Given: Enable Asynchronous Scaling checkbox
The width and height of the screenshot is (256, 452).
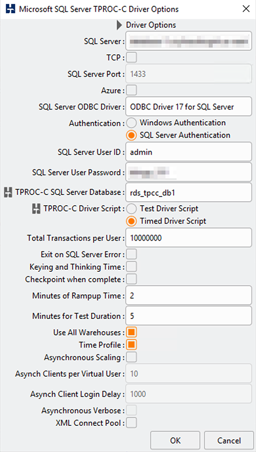Looking at the screenshot, I should pyautogui.click(x=132, y=357).
